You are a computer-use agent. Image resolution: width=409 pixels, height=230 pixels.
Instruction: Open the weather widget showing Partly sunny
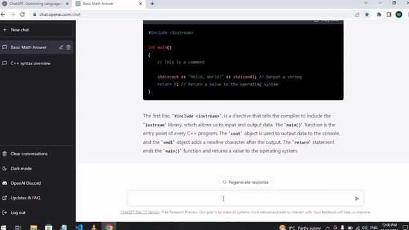coord(300,227)
